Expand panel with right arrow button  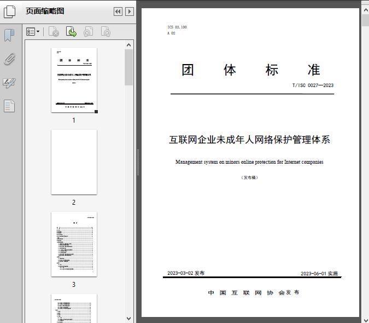130,11
